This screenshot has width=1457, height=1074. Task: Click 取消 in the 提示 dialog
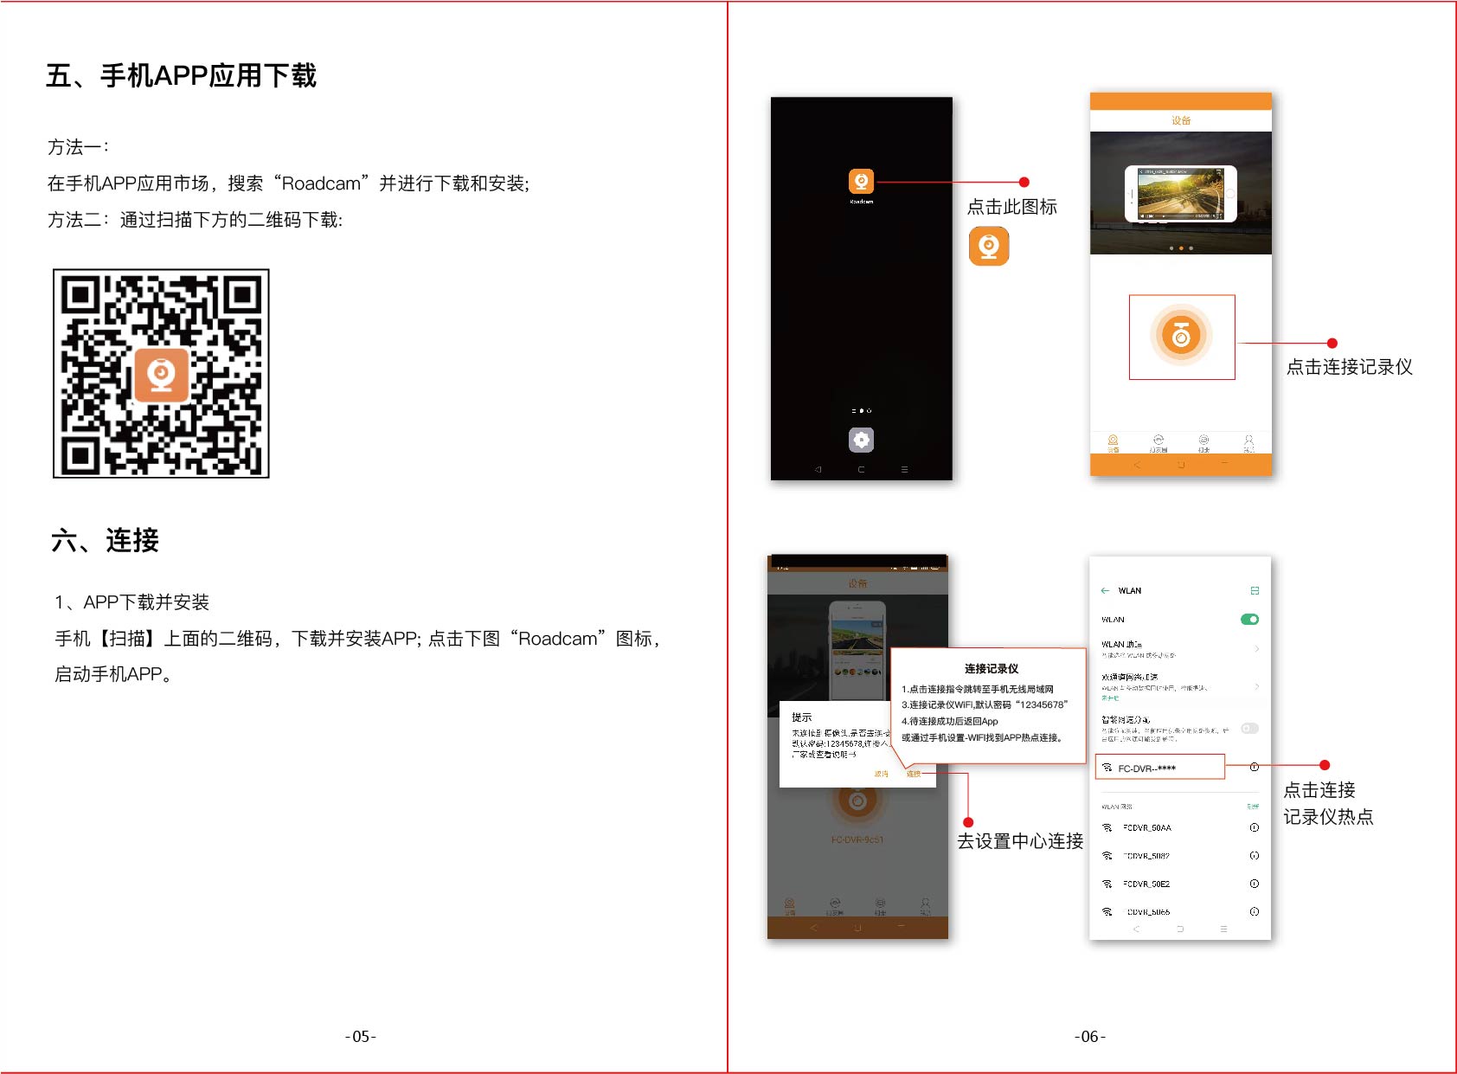click(x=881, y=774)
